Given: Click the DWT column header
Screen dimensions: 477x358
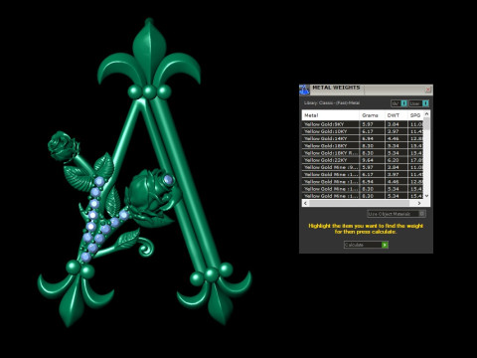Looking at the screenshot, I should 397,115.
